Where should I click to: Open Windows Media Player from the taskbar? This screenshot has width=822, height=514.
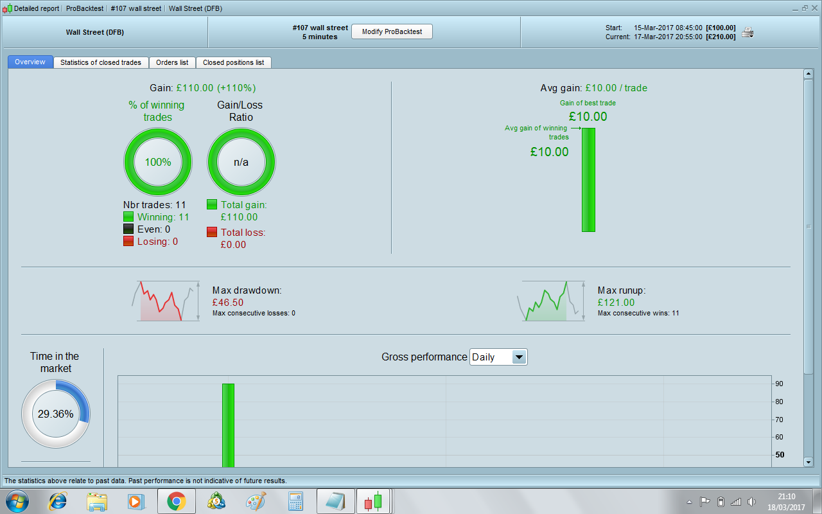136,501
